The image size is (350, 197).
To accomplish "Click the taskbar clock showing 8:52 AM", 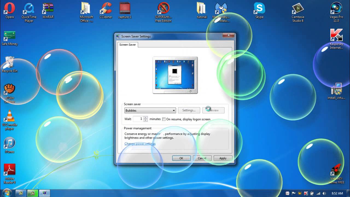I will pyautogui.click(x=337, y=193).
